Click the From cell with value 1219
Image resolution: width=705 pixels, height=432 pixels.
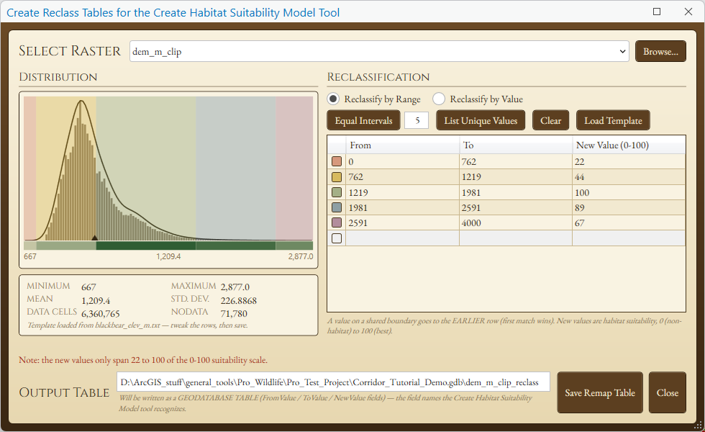(x=402, y=193)
